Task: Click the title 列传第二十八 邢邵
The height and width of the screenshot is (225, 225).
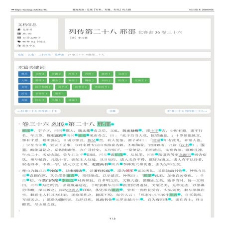Action: (x=102, y=31)
